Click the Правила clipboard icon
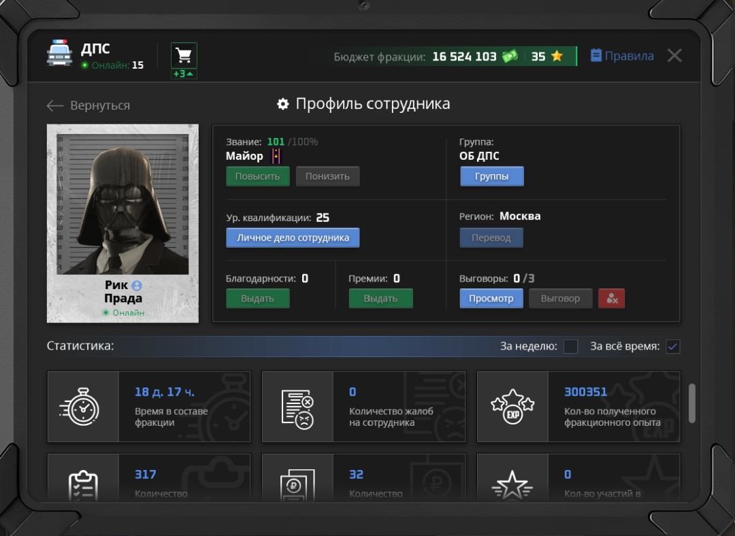The image size is (735, 536). tap(595, 55)
